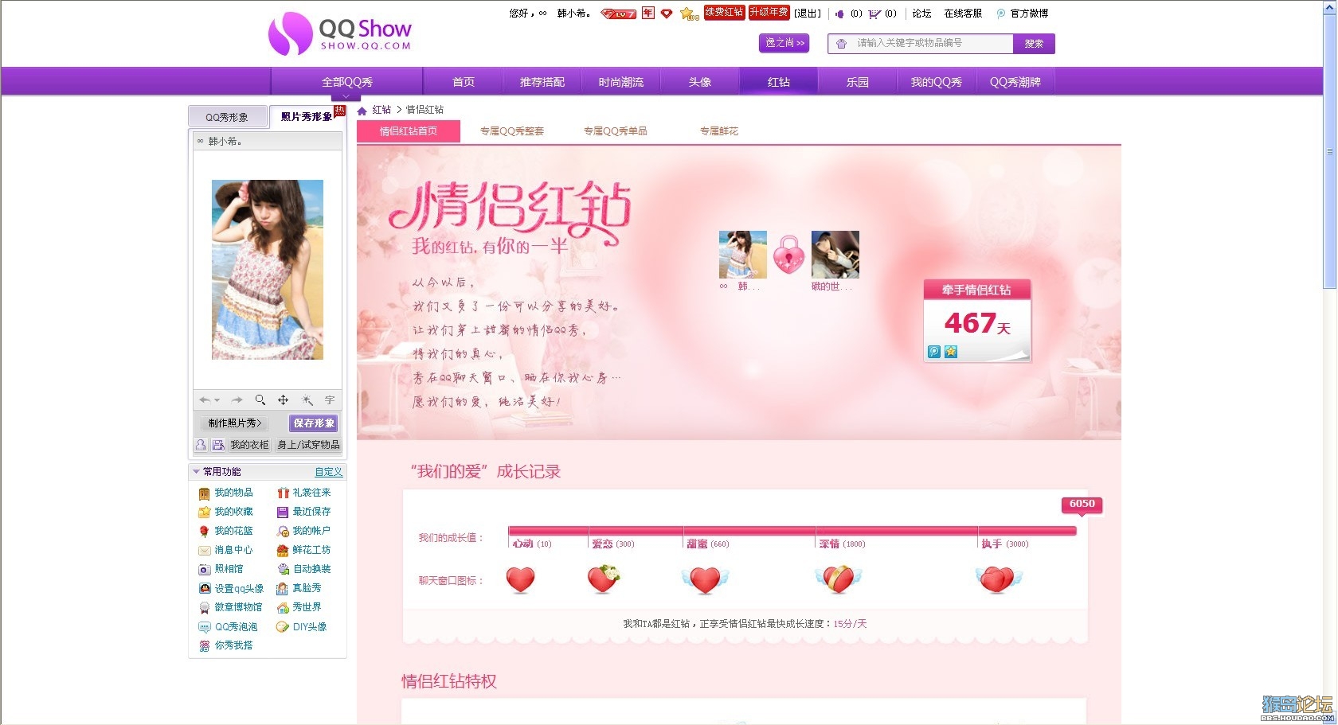Open 鲜花工坊 flower basket icon
This screenshot has width=1338, height=725.
coord(283,551)
